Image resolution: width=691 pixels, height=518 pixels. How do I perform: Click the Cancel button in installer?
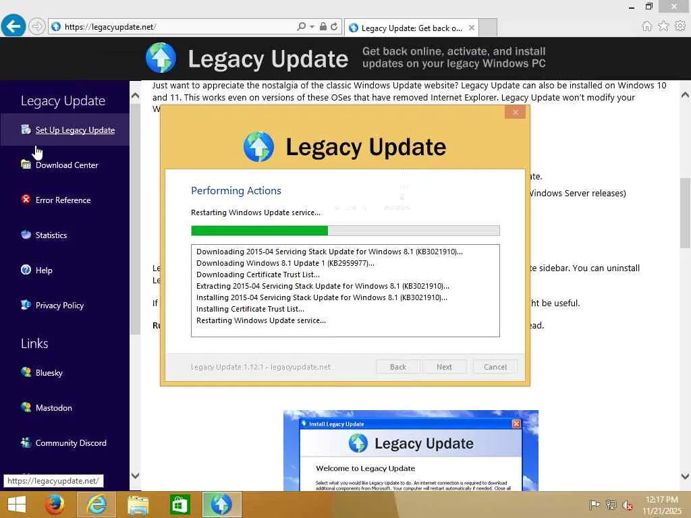coord(495,367)
